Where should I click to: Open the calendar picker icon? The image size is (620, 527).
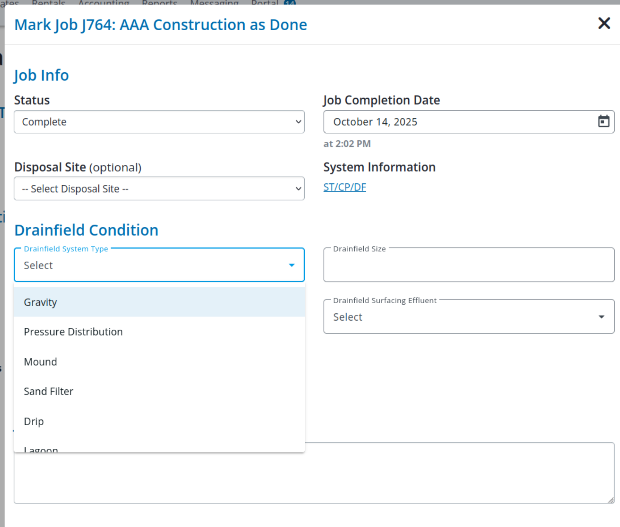coord(604,121)
